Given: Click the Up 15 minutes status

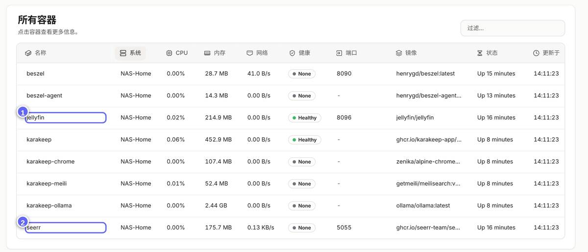Looking at the screenshot, I should tap(496, 74).
